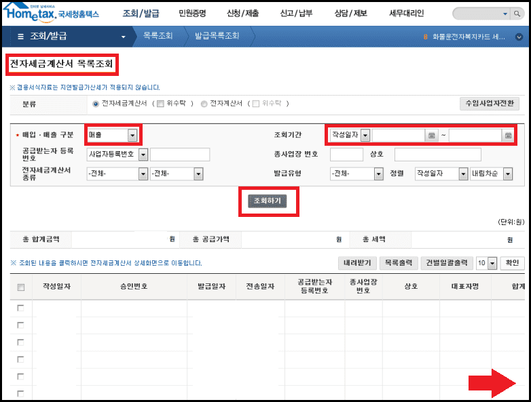Open the 민원증명 top menu
531x402 pixels.
[192, 14]
